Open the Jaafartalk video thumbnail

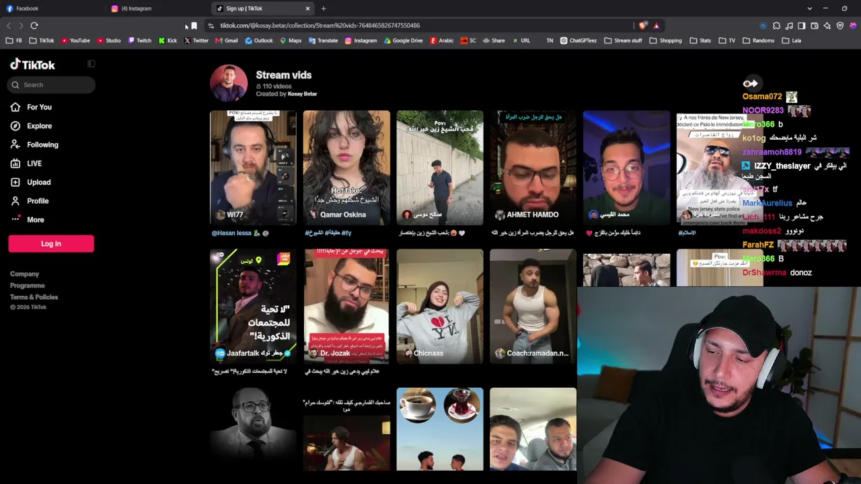[x=253, y=307]
